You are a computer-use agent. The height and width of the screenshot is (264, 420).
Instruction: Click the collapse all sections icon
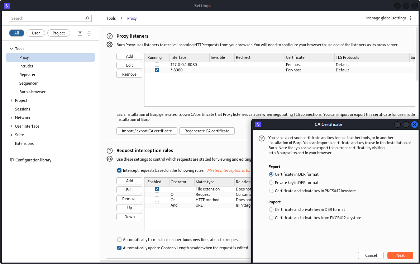pos(89,33)
